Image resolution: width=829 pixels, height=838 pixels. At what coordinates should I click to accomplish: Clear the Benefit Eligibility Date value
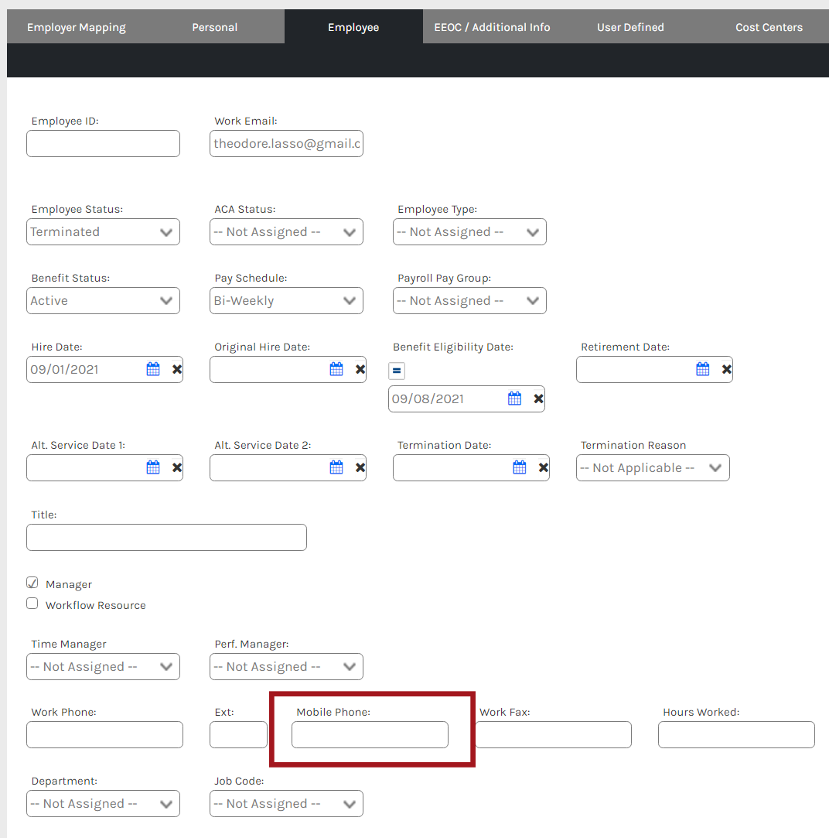tap(538, 398)
